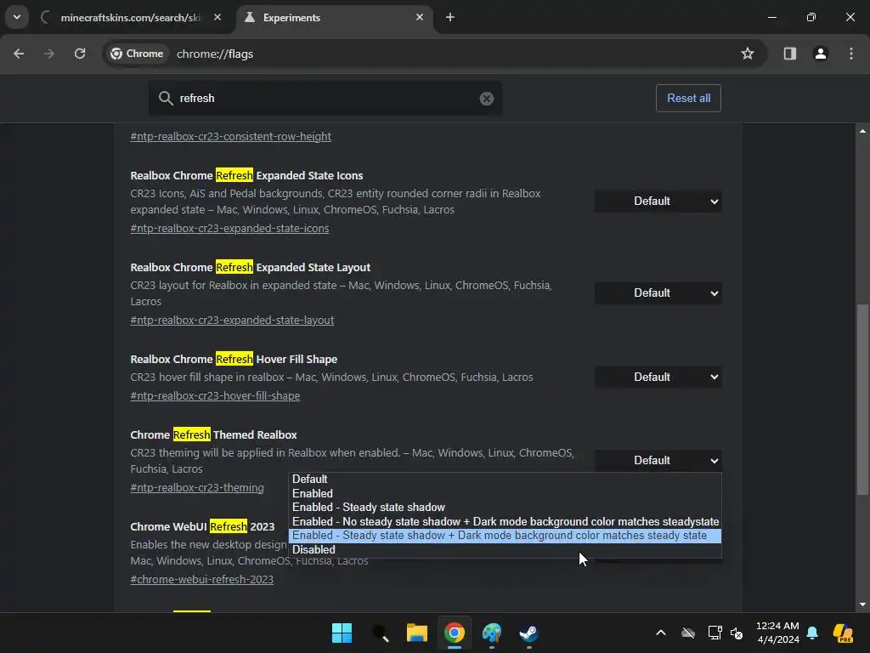The image size is (870, 653).
Task: Click Realbox Chrome Refresh Expanded State Icons title
Action: coord(246,175)
